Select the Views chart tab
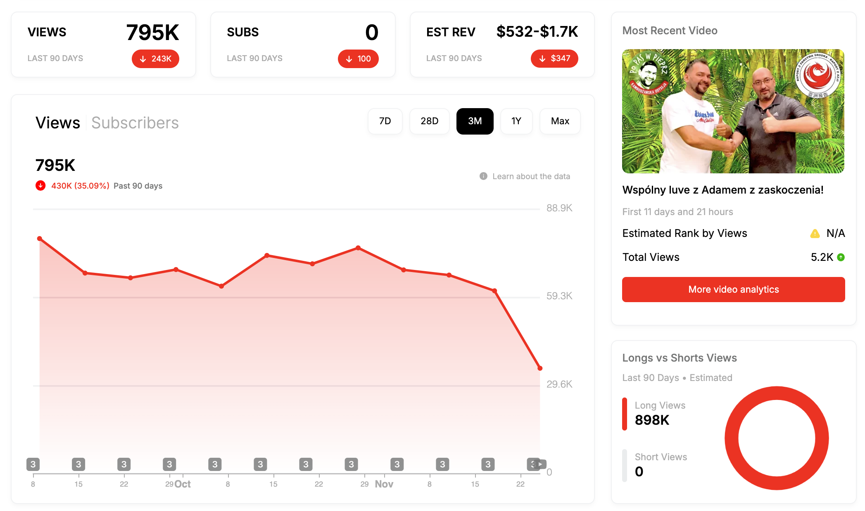865x511 pixels. [58, 123]
